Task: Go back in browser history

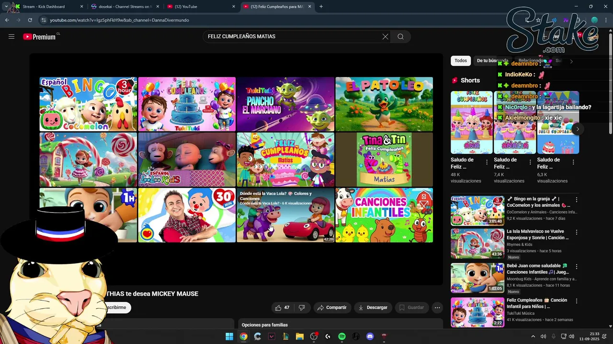Action: [7, 20]
